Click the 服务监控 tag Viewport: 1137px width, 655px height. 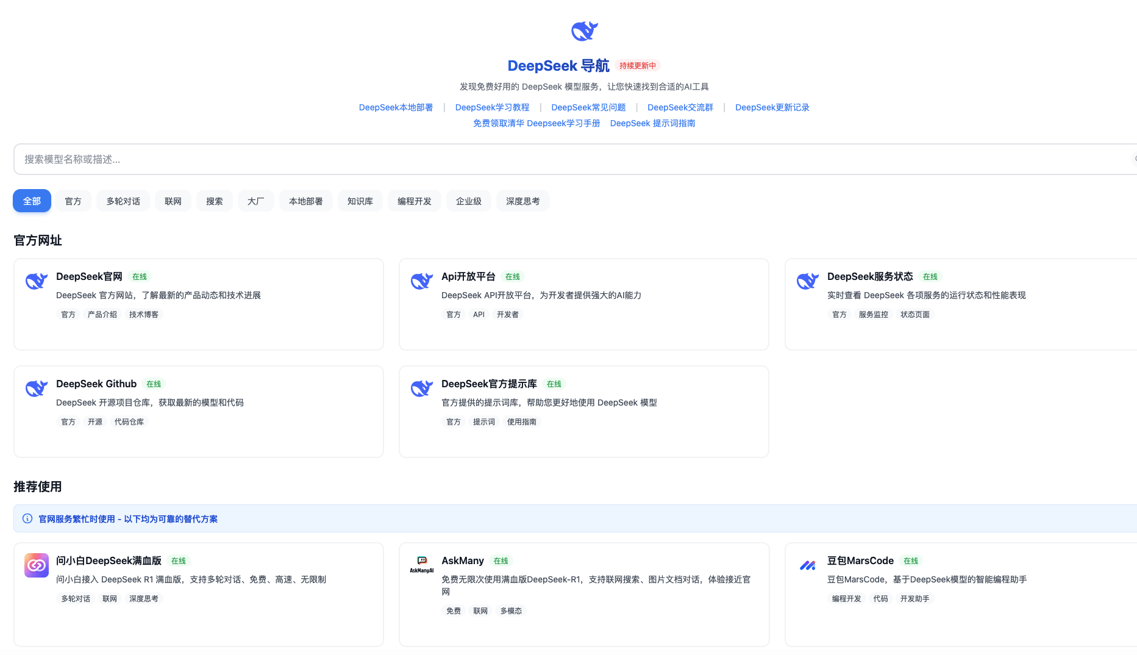874,315
